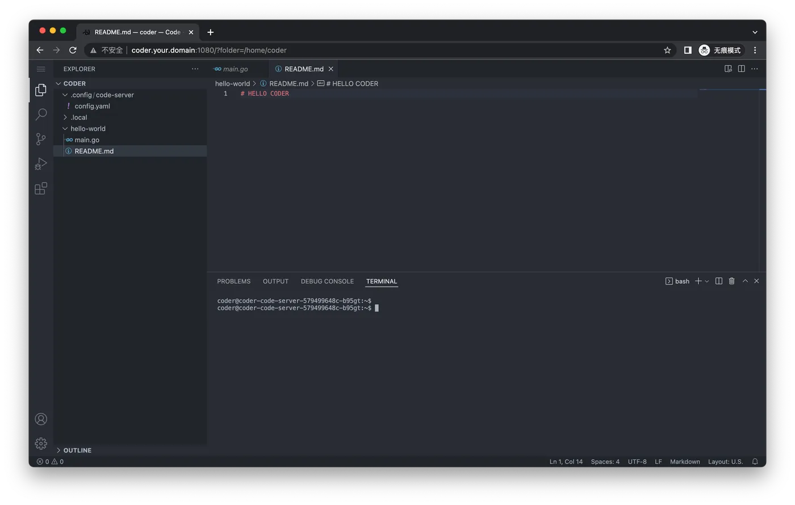Add a new terminal with plus icon
This screenshot has width=795, height=505.
click(698, 281)
